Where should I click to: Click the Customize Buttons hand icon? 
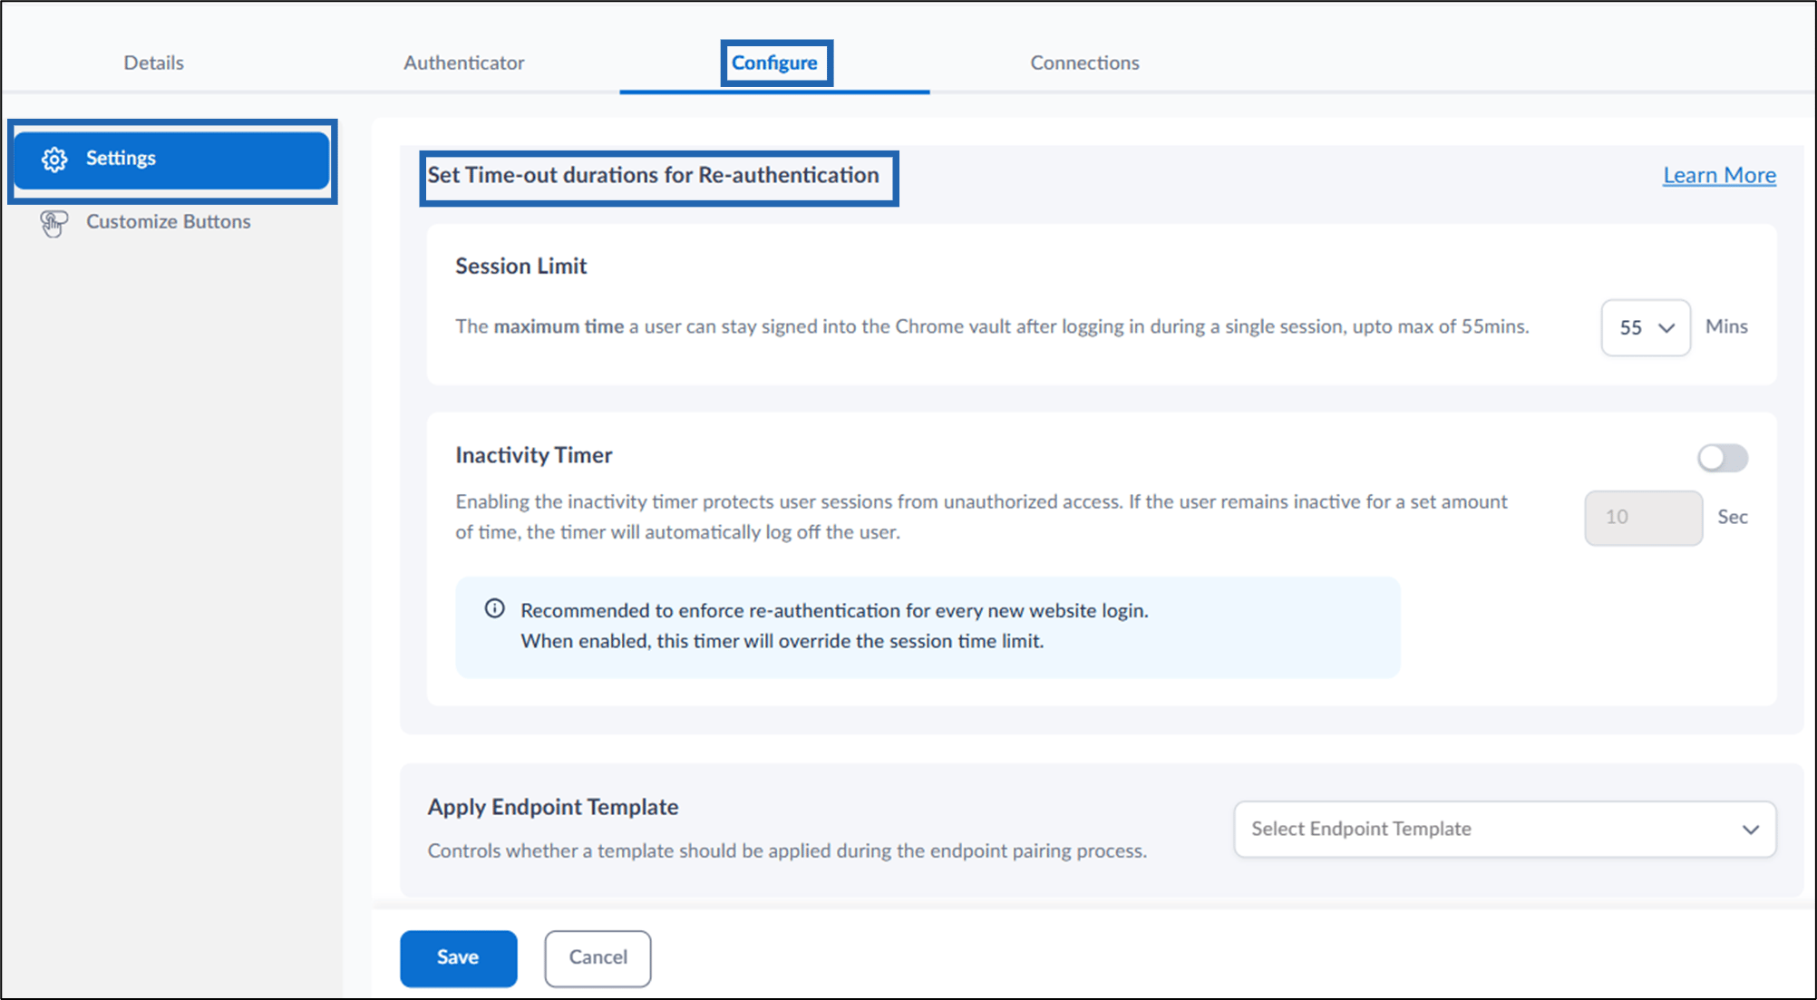tap(53, 223)
